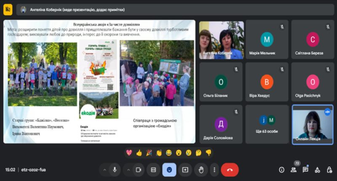Click the muted mic icon on Olga Pasichnyk

pos(328,69)
